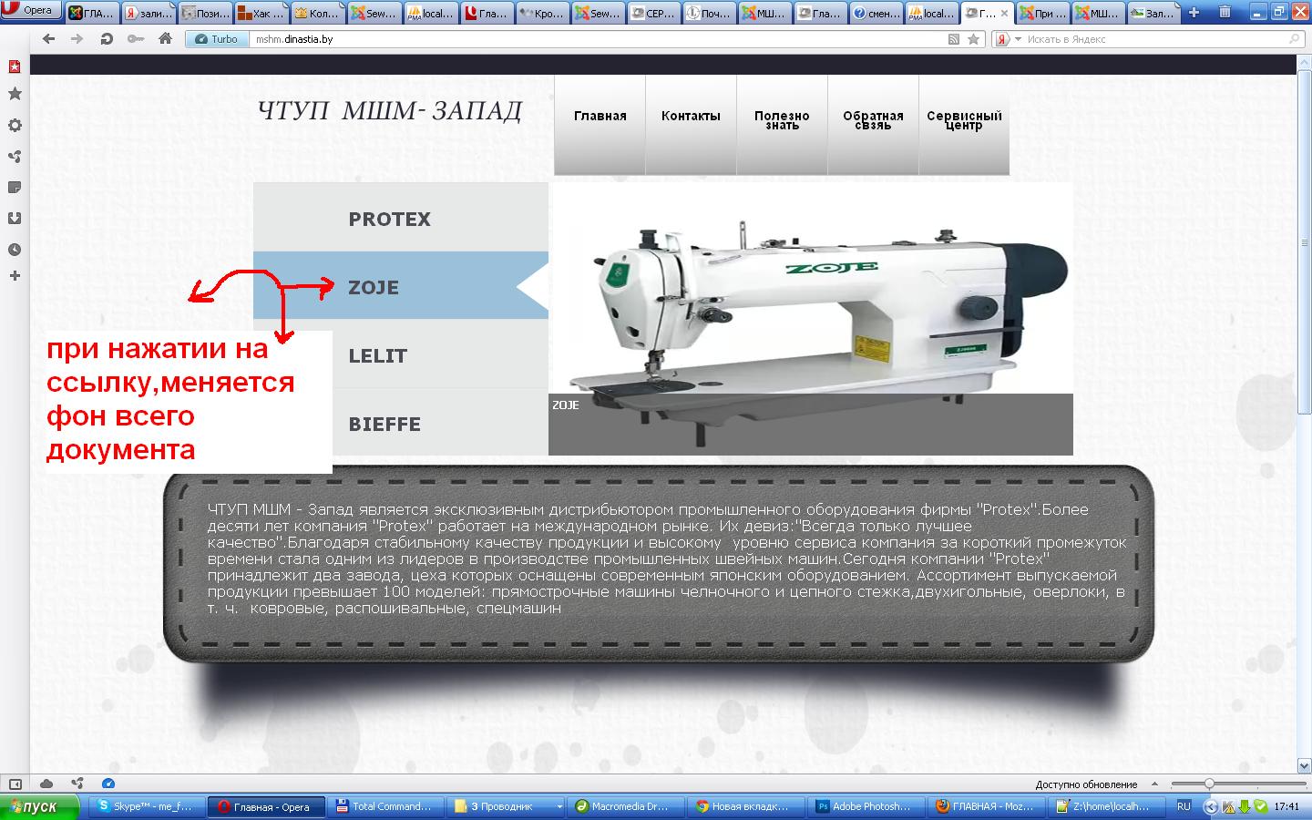Expand the Проводник taskbar group dropdown
The width and height of the screenshot is (1312, 820).
(559, 806)
